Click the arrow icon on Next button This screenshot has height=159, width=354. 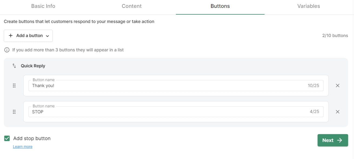(340, 140)
